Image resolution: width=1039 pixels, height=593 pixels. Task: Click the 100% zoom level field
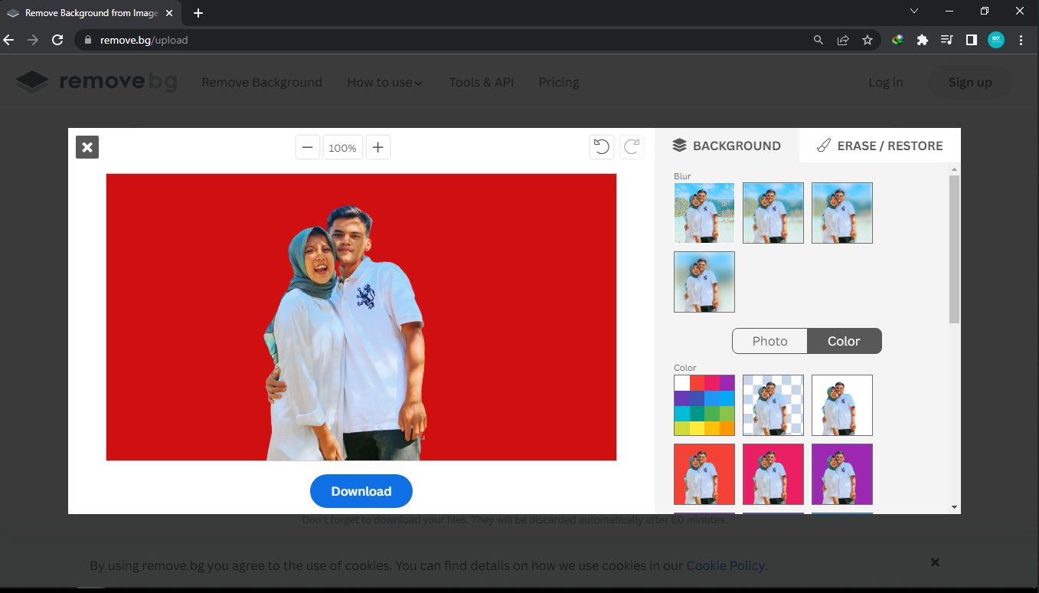click(x=342, y=148)
